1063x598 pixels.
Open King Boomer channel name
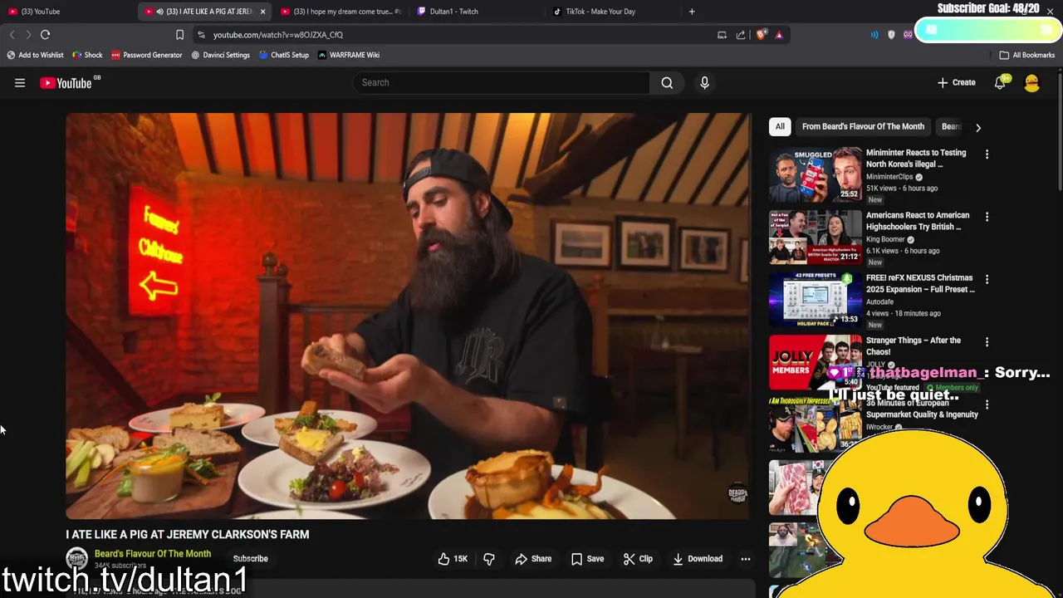pyautogui.click(x=885, y=239)
